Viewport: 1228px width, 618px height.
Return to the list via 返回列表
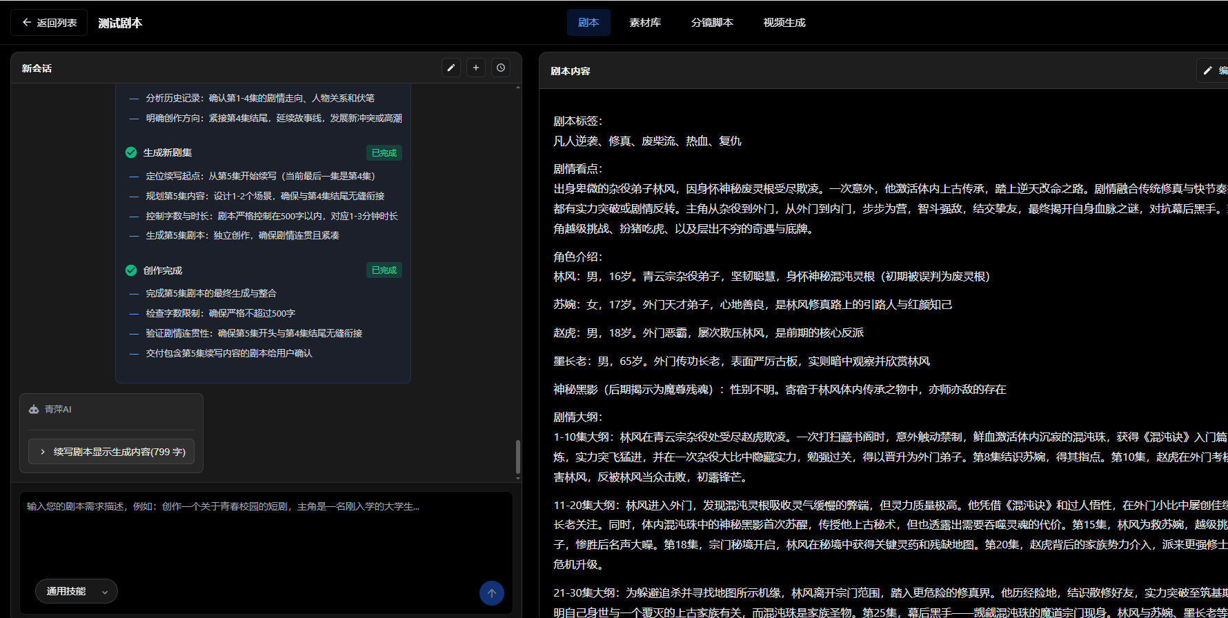coord(49,23)
